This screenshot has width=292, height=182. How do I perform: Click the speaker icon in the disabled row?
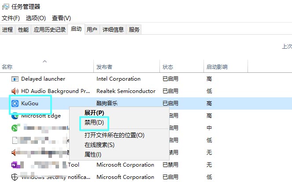tap(15, 153)
